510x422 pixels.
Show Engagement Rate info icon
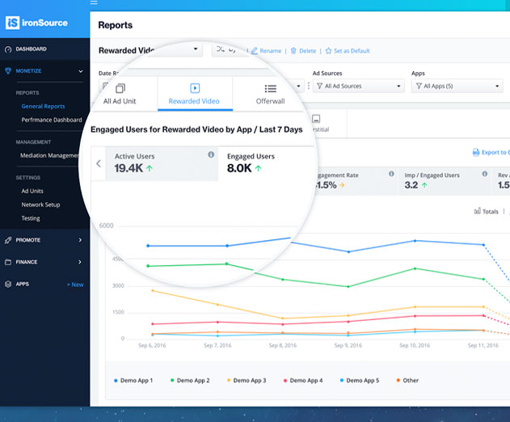coord(391,174)
